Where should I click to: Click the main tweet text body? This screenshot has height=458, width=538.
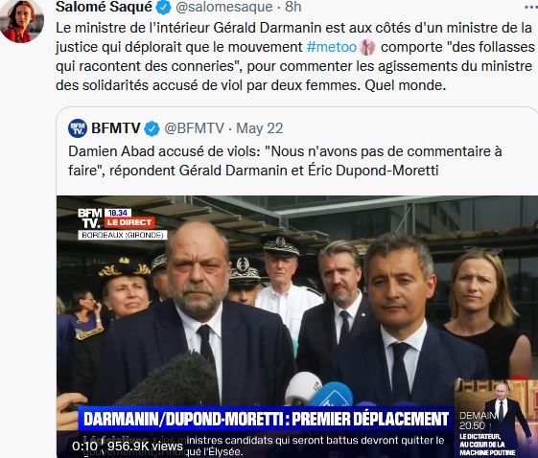pyautogui.click(x=295, y=57)
